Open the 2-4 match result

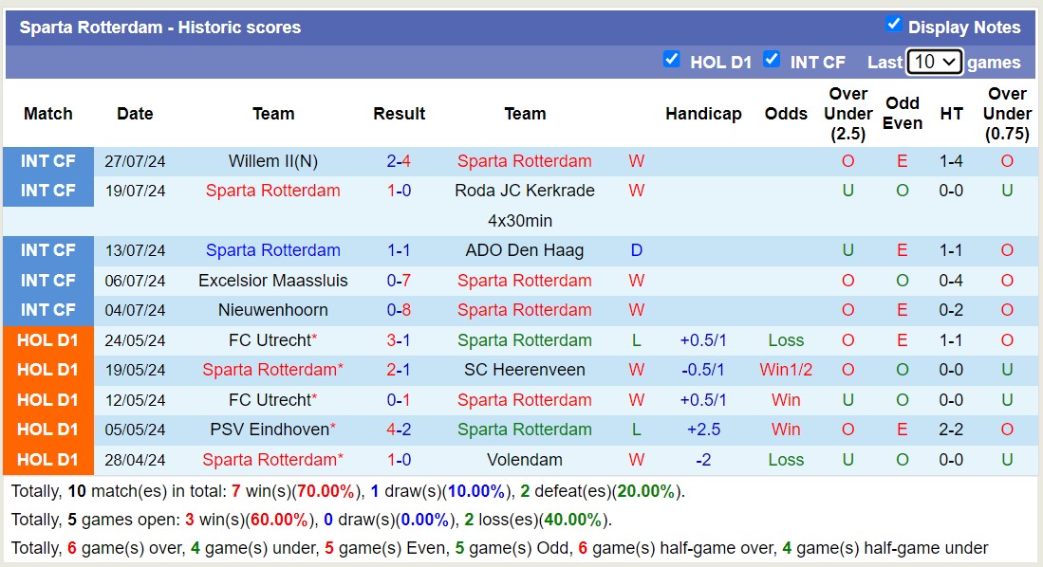tap(399, 161)
